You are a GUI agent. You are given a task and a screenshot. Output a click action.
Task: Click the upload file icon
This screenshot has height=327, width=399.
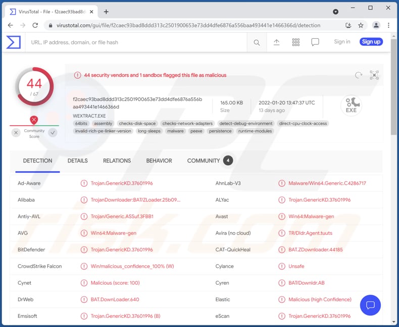click(276, 42)
